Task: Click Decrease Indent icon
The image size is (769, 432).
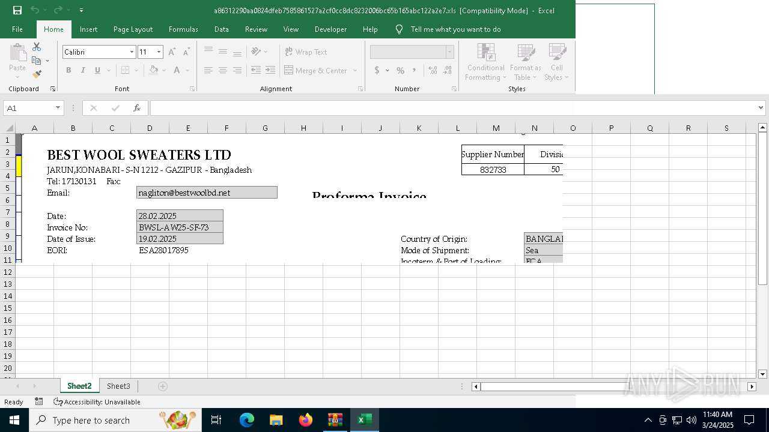Action: coord(256,70)
